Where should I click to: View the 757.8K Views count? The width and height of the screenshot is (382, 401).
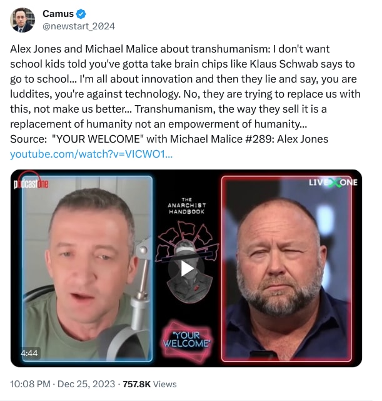click(149, 384)
